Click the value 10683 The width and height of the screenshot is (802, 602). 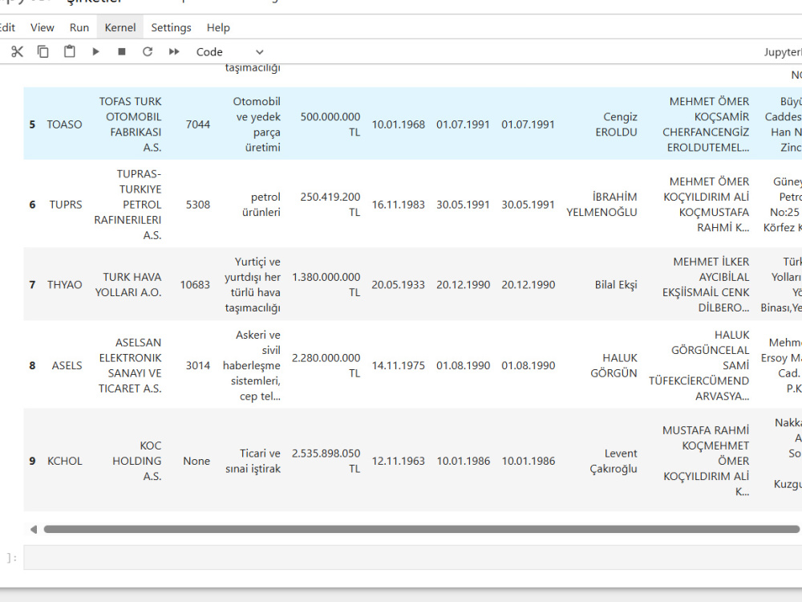coord(195,285)
